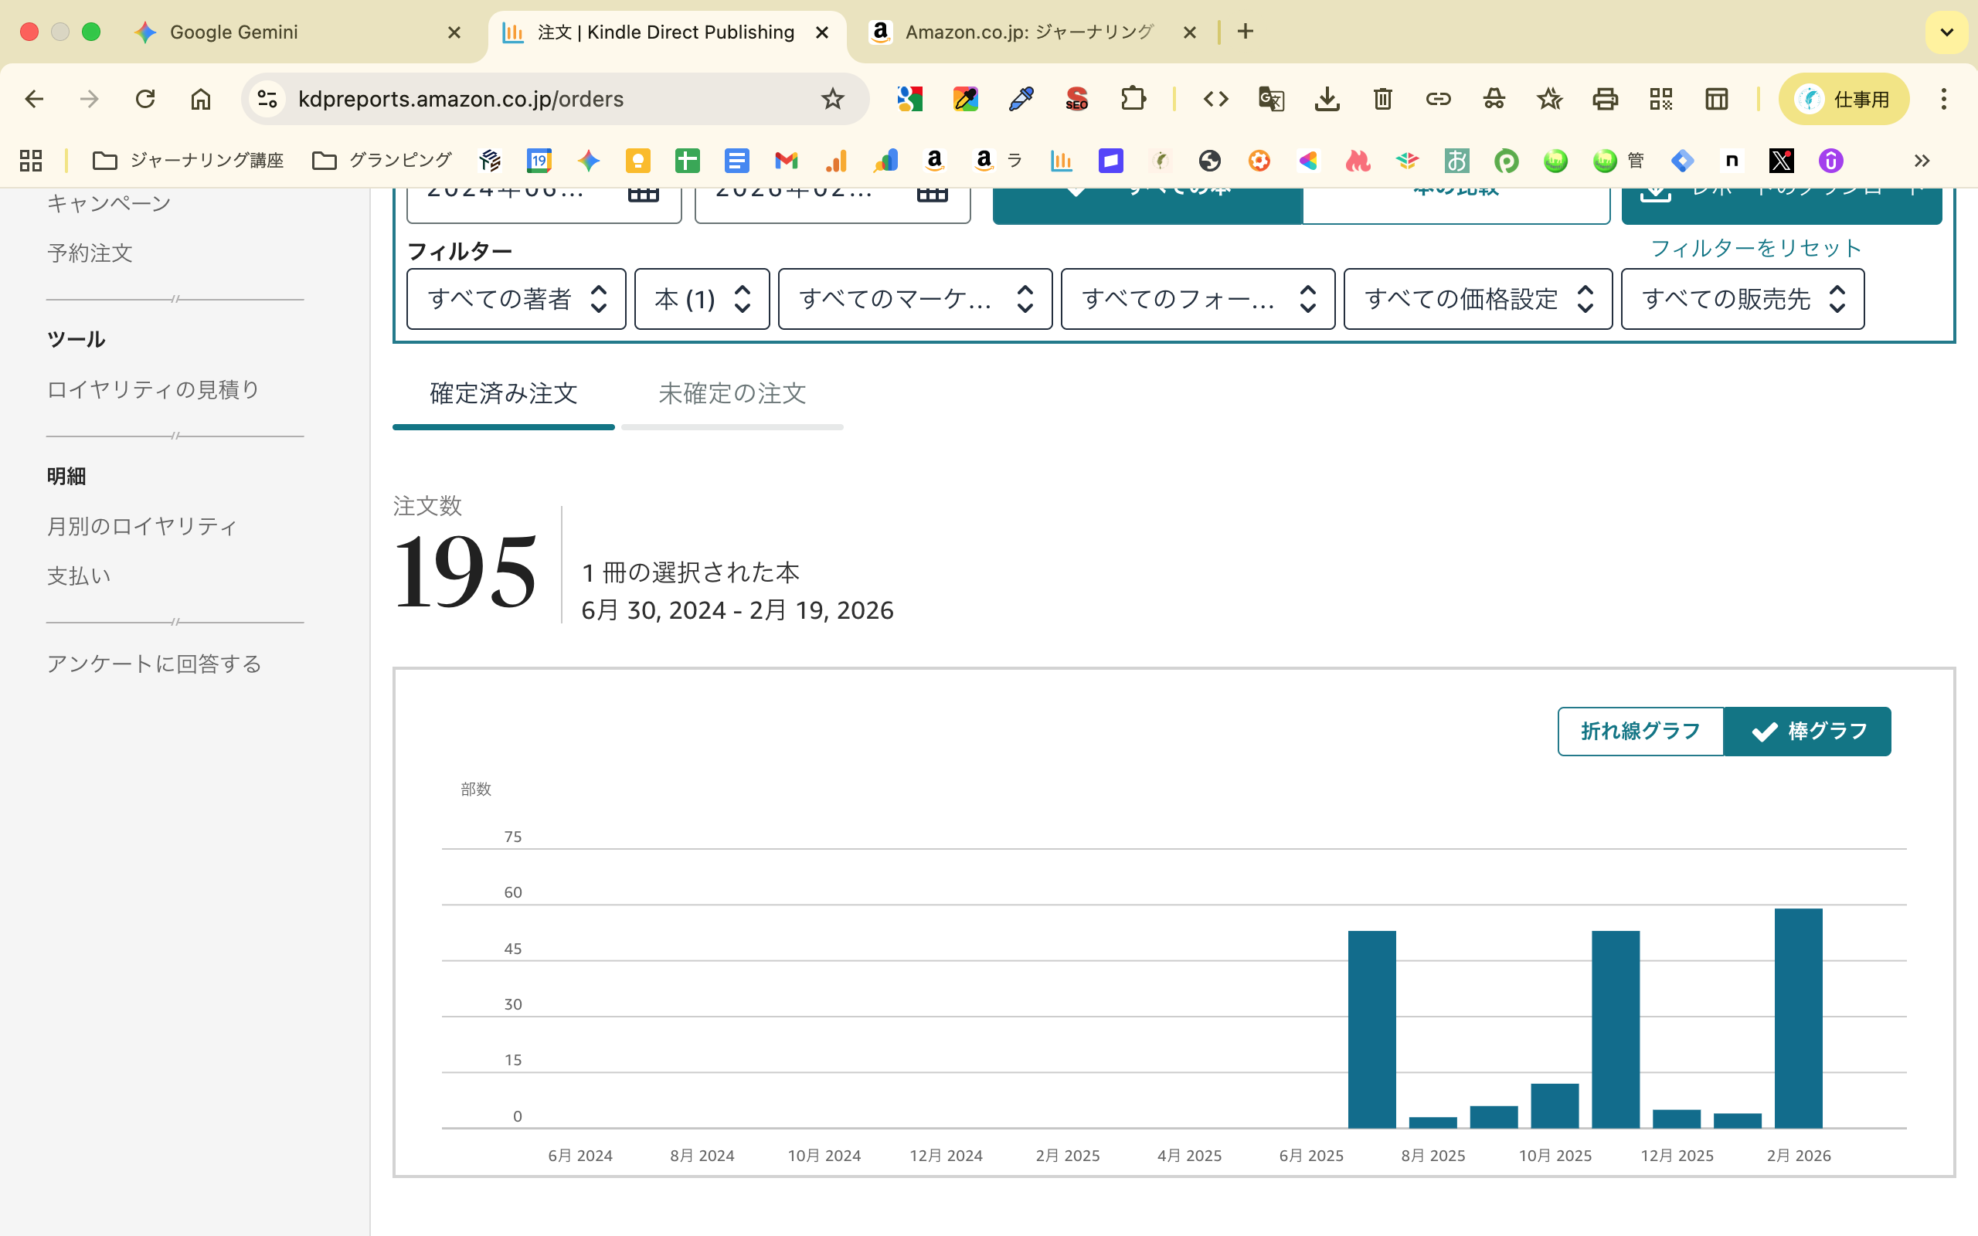Open the 本 (1) filter dropdown
The height and width of the screenshot is (1236, 1978).
click(x=702, y=299)
